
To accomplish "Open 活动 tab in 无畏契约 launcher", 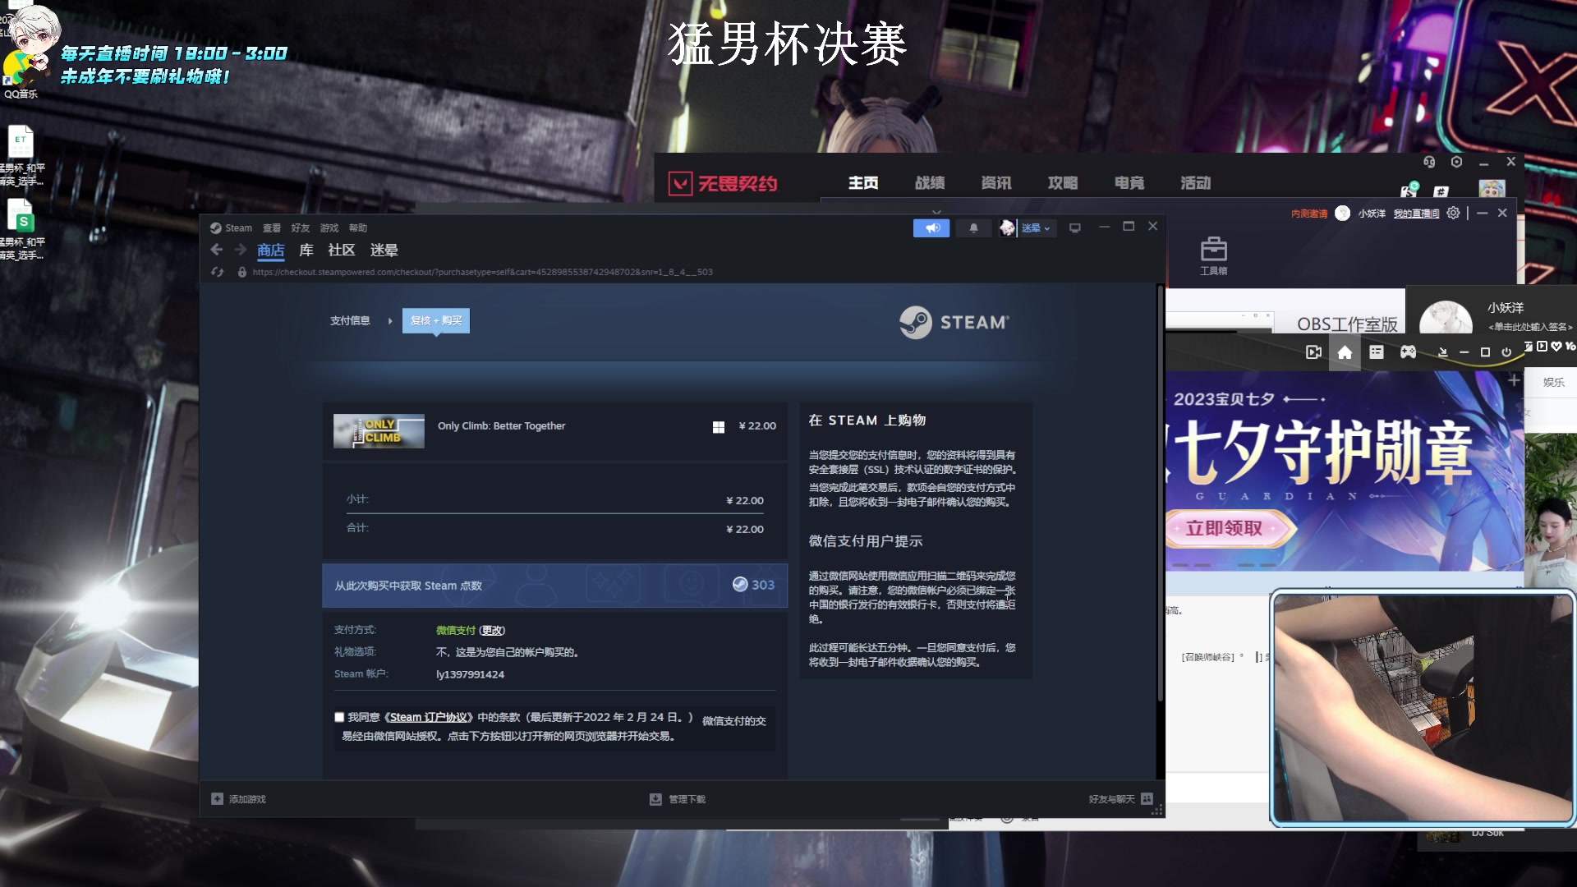I will tap(1196, 182).
